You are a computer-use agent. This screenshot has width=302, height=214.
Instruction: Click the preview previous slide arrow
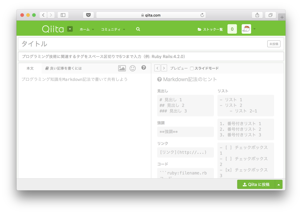click(157, 68)
